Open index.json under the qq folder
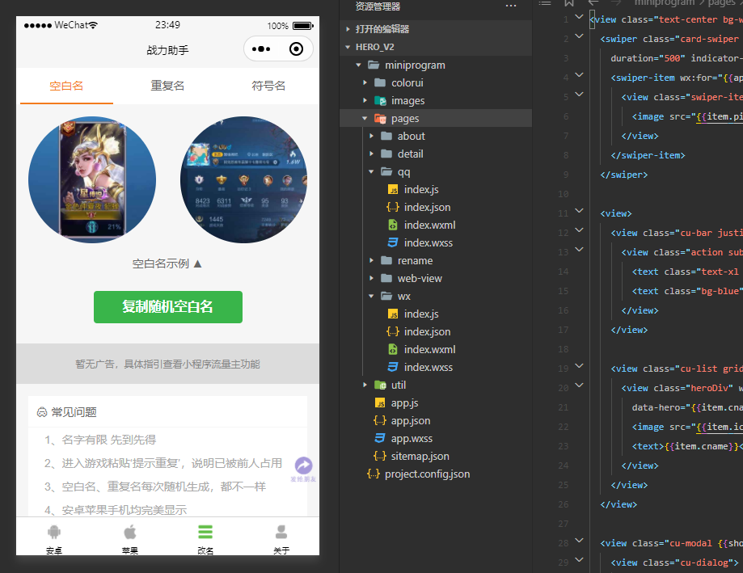Screen dimensions: 743x573 click(x=427, y=208)
